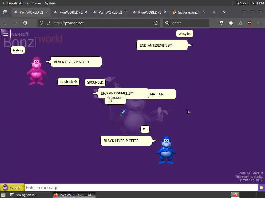Click blue Bonzi's BLACK LIVES MATTER bubble
The image size is (265, 198).
126,141
